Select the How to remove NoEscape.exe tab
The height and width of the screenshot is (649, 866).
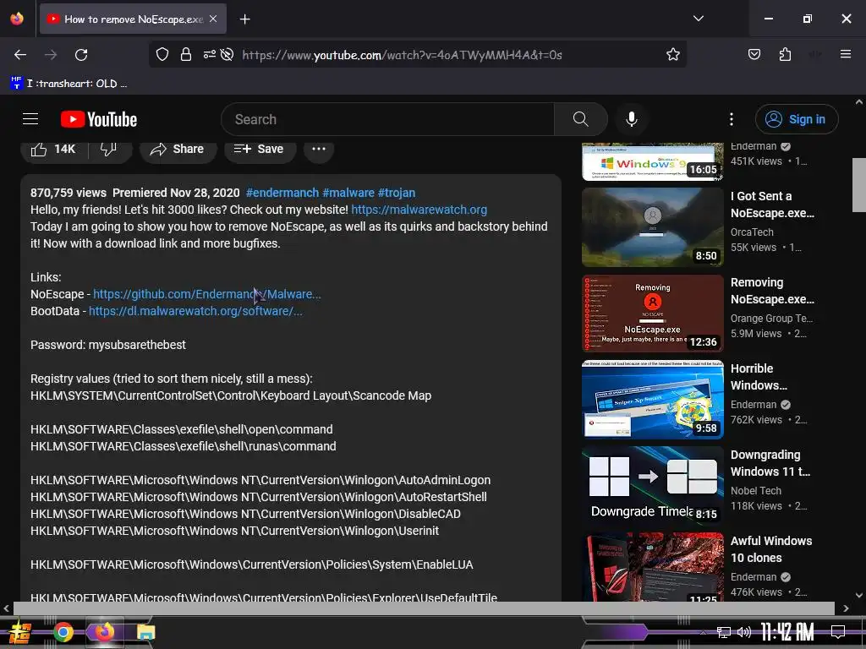(x=133, y=19)
